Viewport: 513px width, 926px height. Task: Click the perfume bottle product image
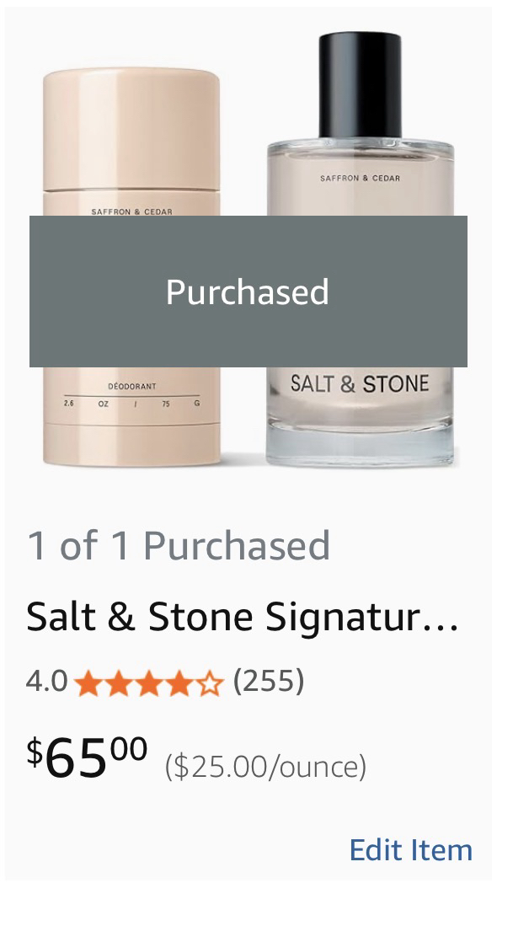[x=360, y=421]
